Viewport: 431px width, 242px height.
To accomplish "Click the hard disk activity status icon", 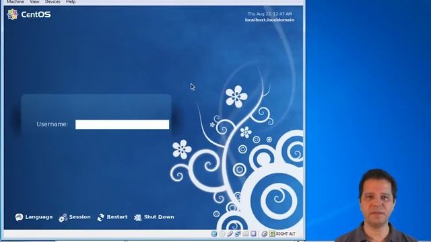I will (214, 234).
